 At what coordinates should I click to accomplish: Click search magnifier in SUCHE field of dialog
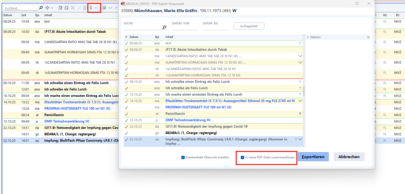click(164, 27)
